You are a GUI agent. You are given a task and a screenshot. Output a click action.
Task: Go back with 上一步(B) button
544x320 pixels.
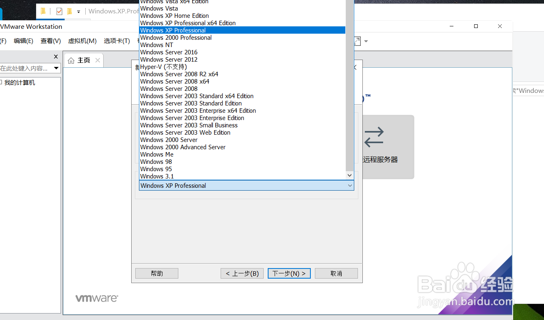click(x=242, y=273)
